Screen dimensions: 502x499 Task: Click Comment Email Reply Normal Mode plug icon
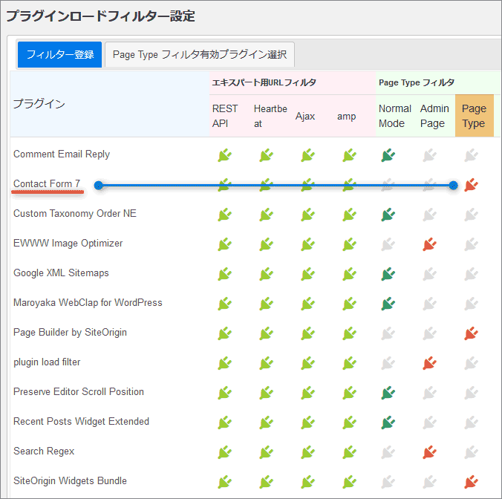click(x=388, y=155)
